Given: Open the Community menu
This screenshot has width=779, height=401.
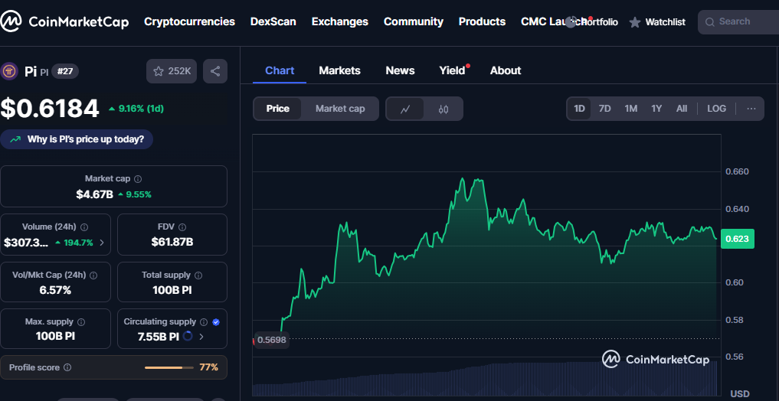Looking at the screenshot, I should click(x=414, y=22).
